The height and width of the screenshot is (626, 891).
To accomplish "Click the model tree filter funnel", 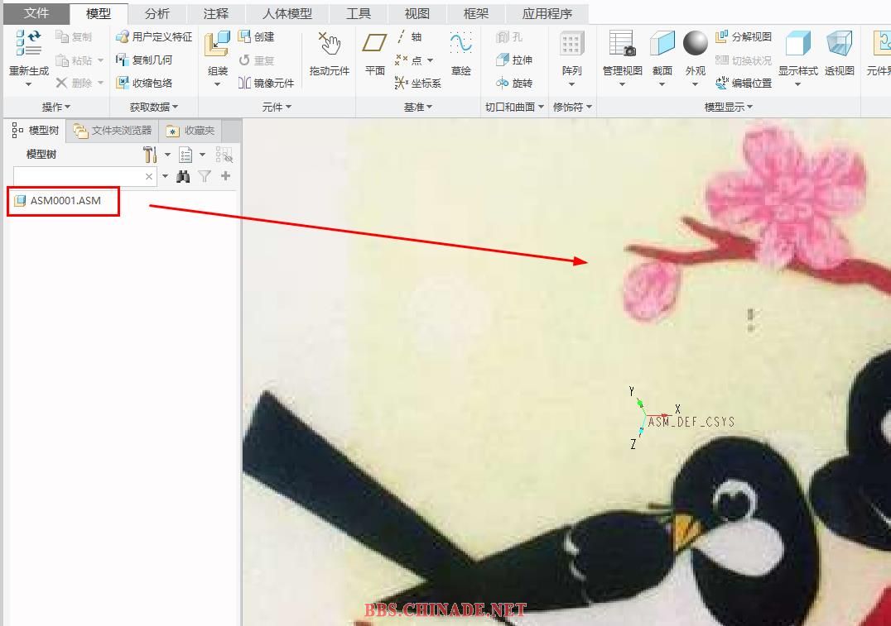I will [205, 176].
